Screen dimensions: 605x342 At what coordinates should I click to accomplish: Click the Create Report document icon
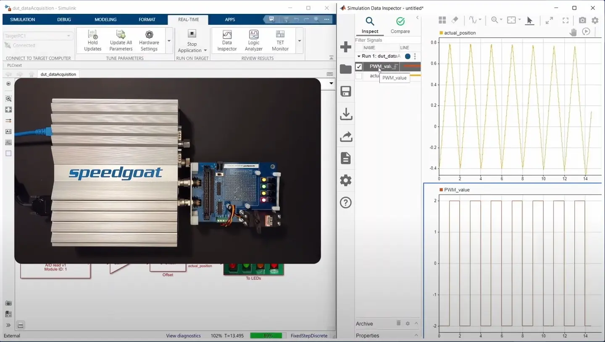point(346,158)
